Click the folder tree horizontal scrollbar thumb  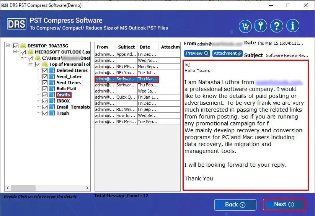click(23, 188)
